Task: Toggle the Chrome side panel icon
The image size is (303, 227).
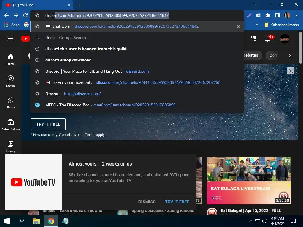Action: click(278, 15)
